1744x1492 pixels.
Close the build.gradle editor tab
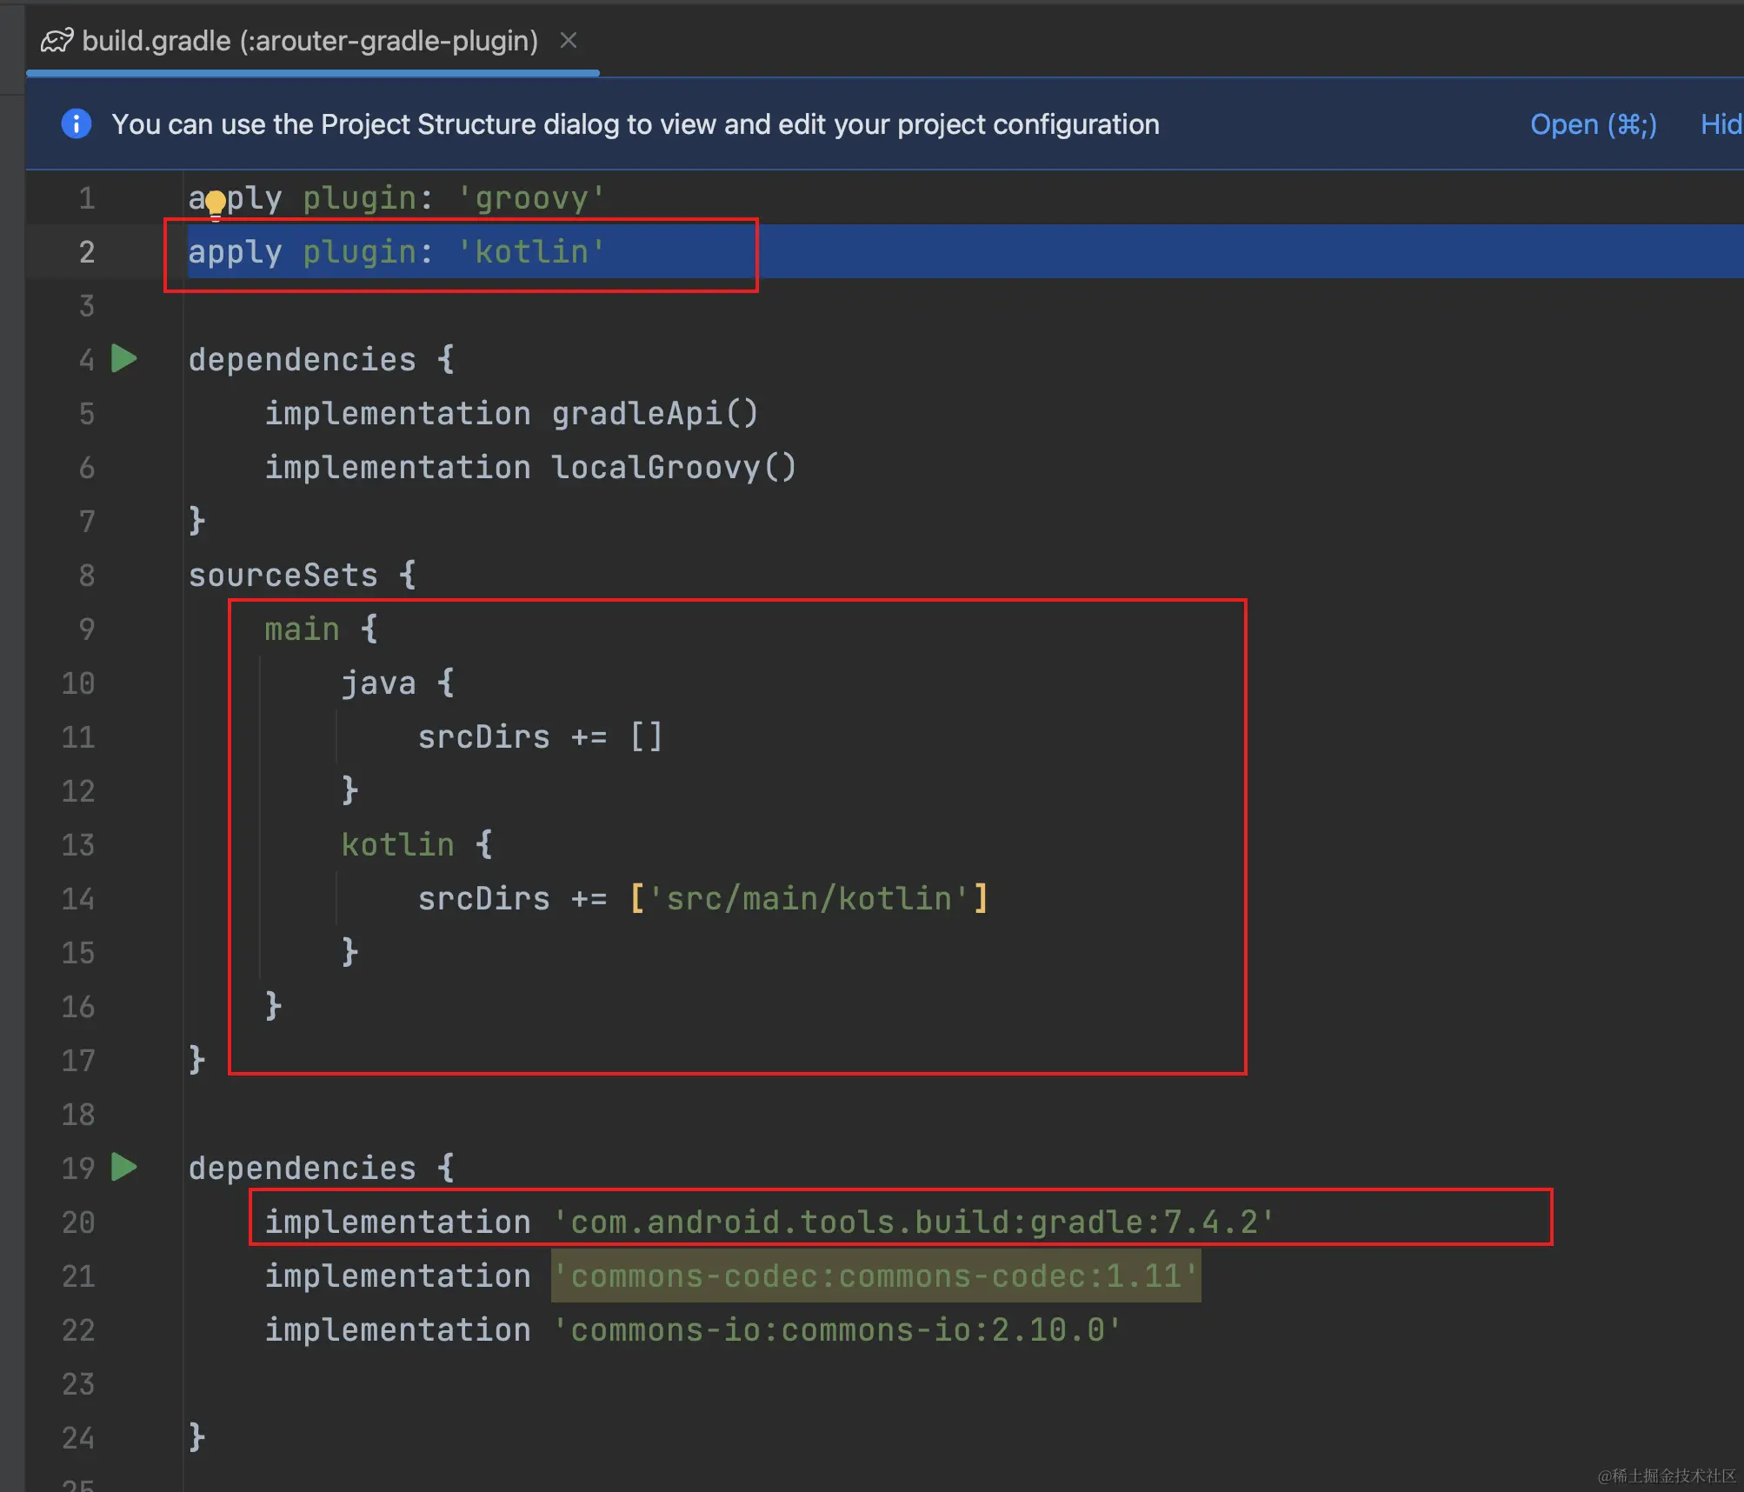click(x=569, y=40)
